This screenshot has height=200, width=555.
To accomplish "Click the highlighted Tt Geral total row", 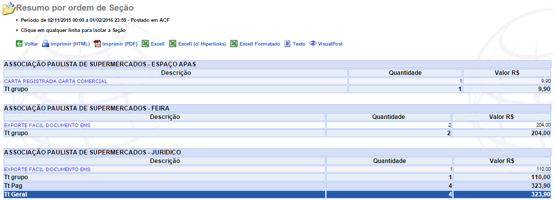I will pyautogui.click(x=277, y=194).
